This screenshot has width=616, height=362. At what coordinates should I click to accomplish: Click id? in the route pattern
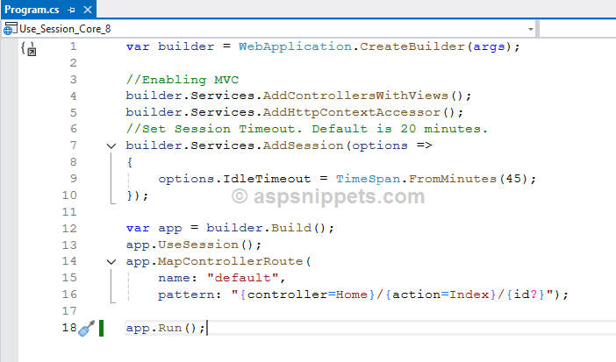click(526, 295)
